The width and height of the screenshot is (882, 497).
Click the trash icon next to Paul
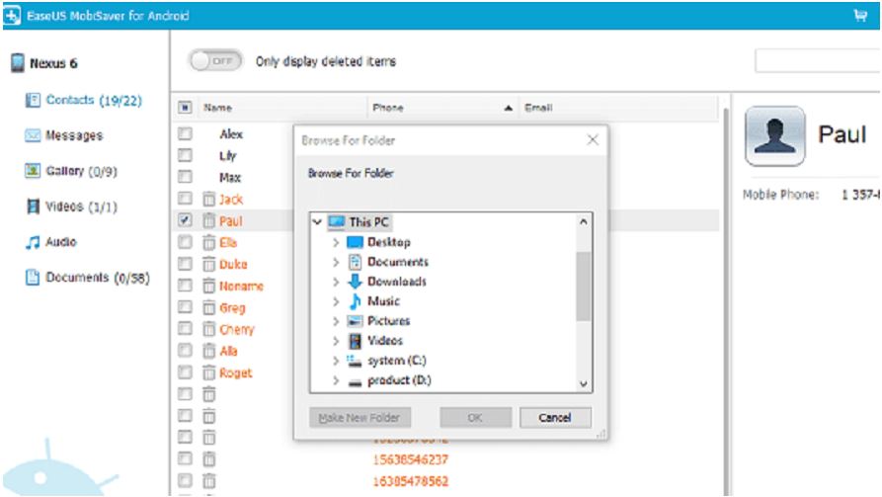[x=208, y=220]
